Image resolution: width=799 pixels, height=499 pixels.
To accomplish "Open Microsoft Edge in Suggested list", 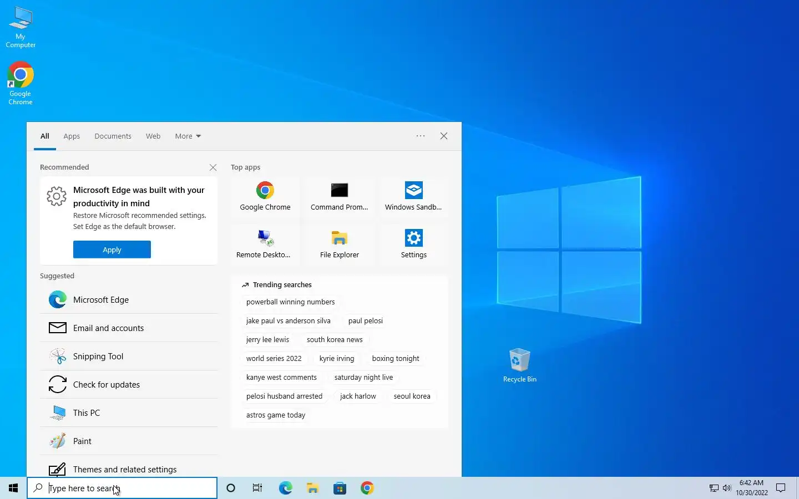I will point(129,299).
